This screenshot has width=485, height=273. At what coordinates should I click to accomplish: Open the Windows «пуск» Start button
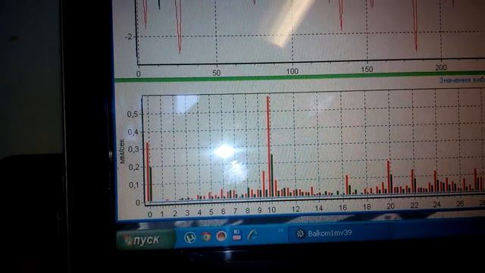click(x=145, y=240)
